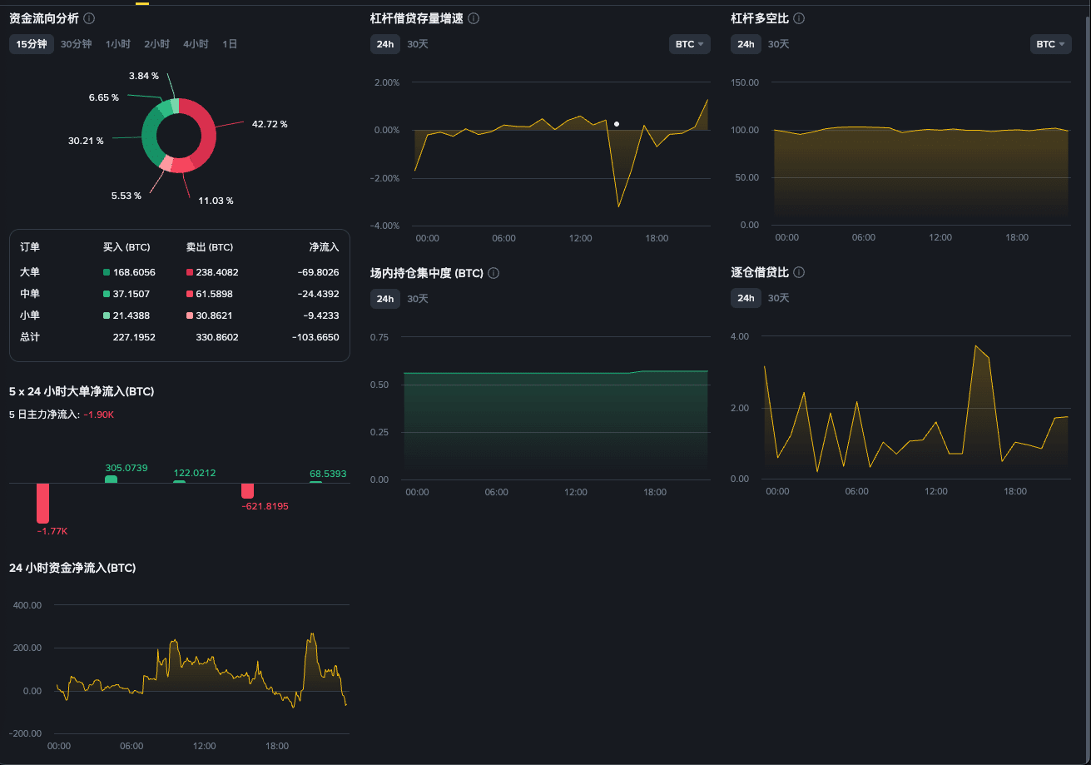Select 30天 range for 杠杆借贷存量增速

tap(418, 44)
